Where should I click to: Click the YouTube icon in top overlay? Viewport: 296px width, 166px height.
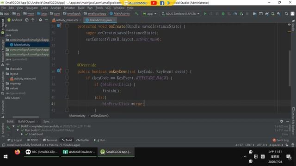click(154, 3)
